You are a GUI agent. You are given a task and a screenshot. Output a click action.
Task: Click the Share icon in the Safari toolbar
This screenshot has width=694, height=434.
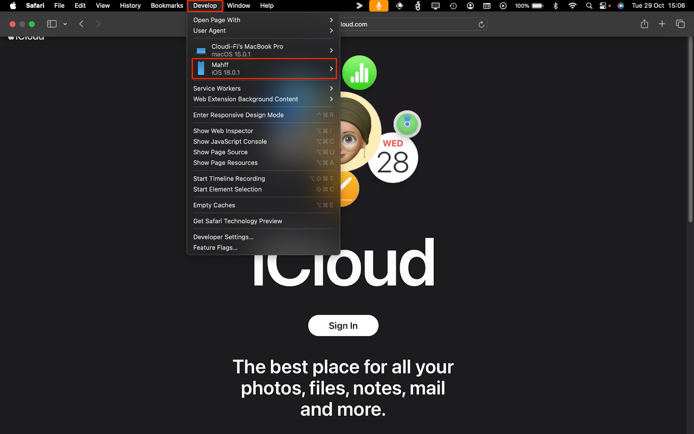coord(644,24)
